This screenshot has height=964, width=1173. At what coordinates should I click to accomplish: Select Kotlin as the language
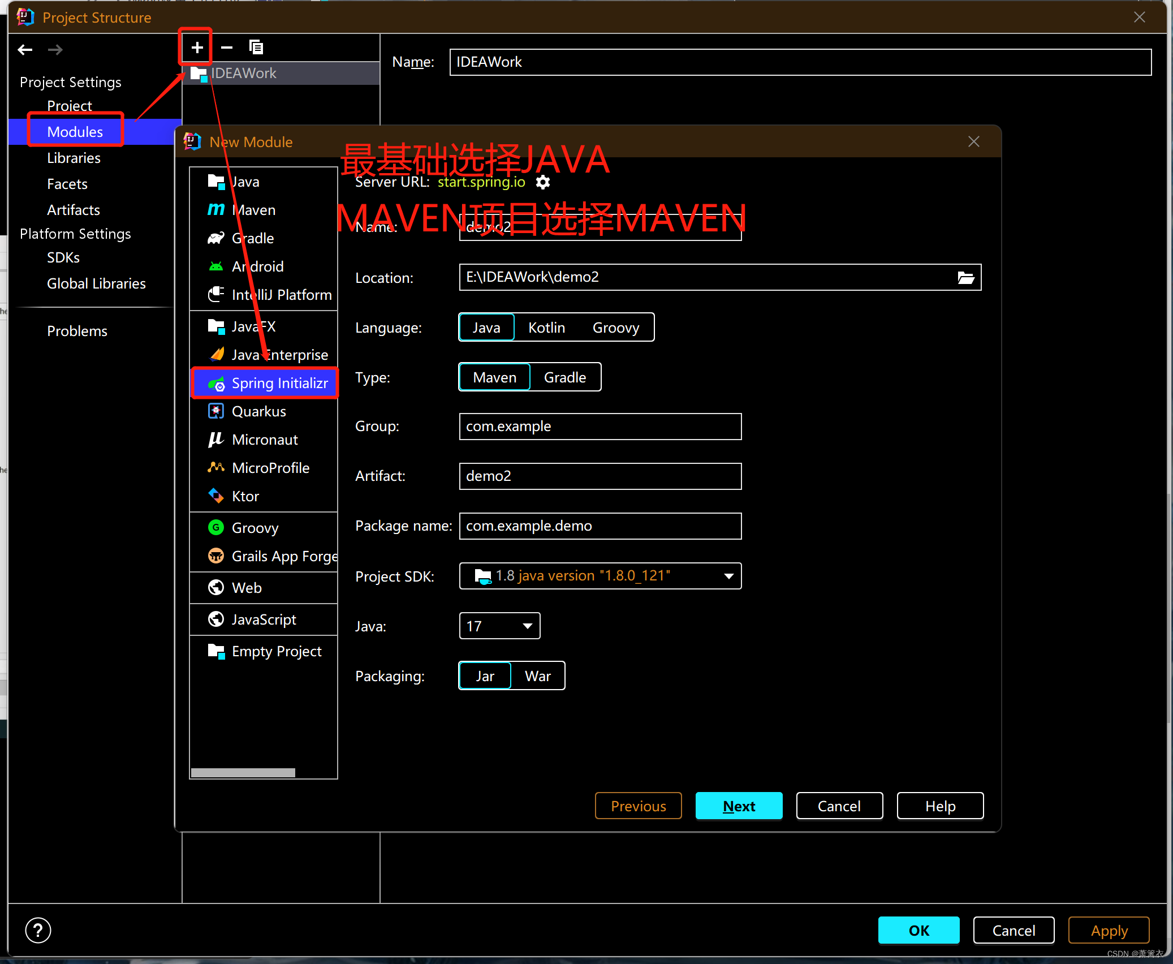coord(546,328)
